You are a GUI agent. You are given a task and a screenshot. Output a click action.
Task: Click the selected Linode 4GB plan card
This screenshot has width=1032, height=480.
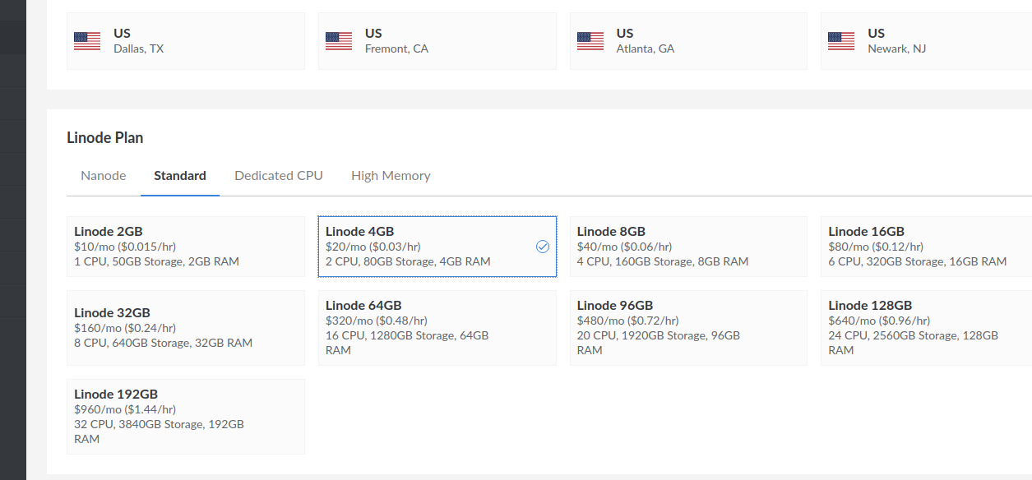(x=437, y=247)
